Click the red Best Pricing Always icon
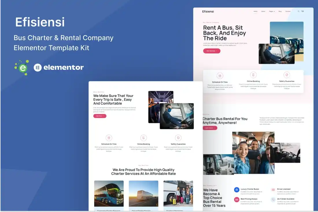 tap(236, 200)
